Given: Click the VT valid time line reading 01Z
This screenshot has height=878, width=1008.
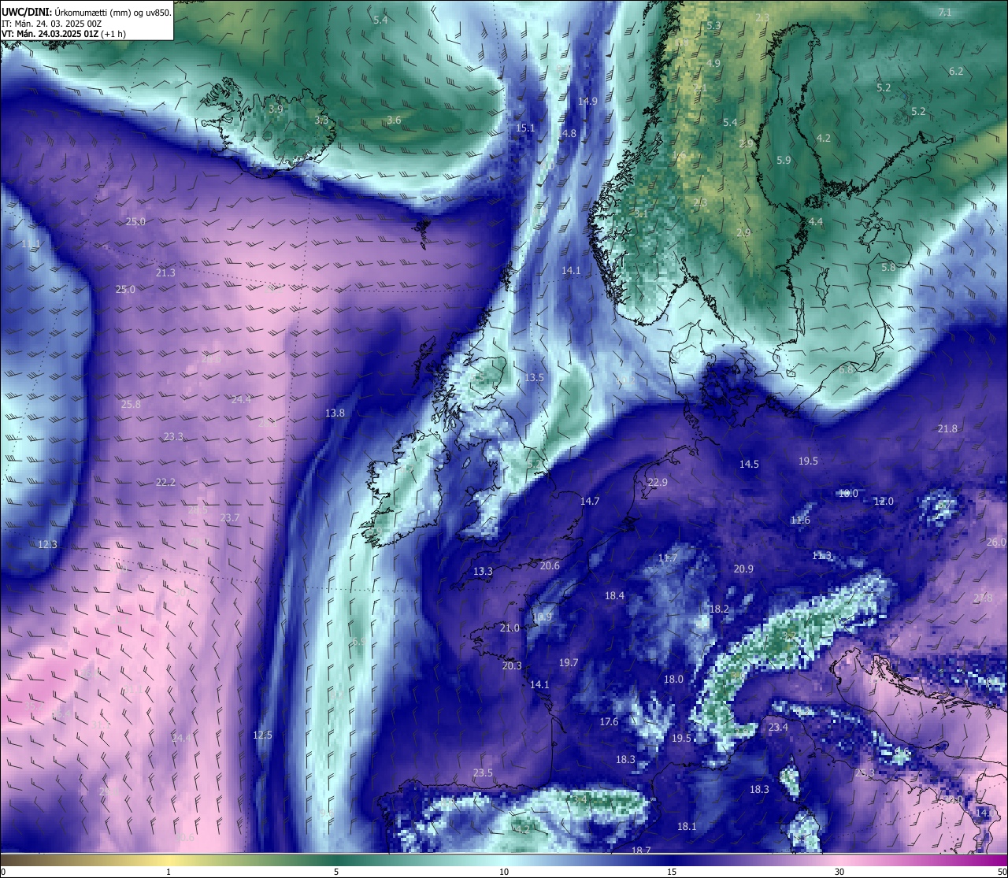Looking at the screenshot, I should tap(64, 34).
